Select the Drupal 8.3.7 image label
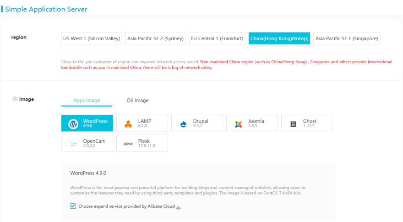Screen dimensions: 403x222 point(201,123)
